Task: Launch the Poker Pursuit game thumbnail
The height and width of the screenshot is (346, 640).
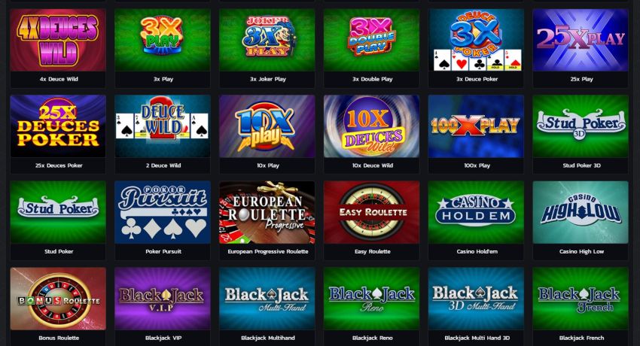Action: click(163, 212)
